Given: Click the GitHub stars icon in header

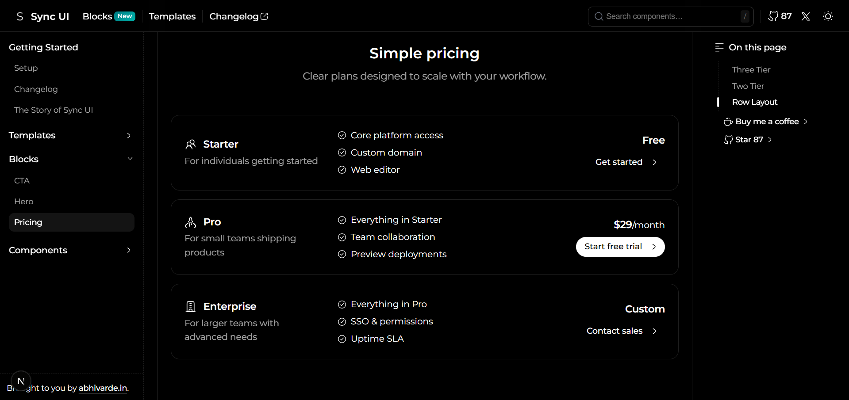Looking at the screenshot, I should (x=773, y=16).
